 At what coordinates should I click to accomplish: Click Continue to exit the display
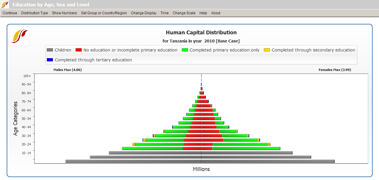pos(10,13)
